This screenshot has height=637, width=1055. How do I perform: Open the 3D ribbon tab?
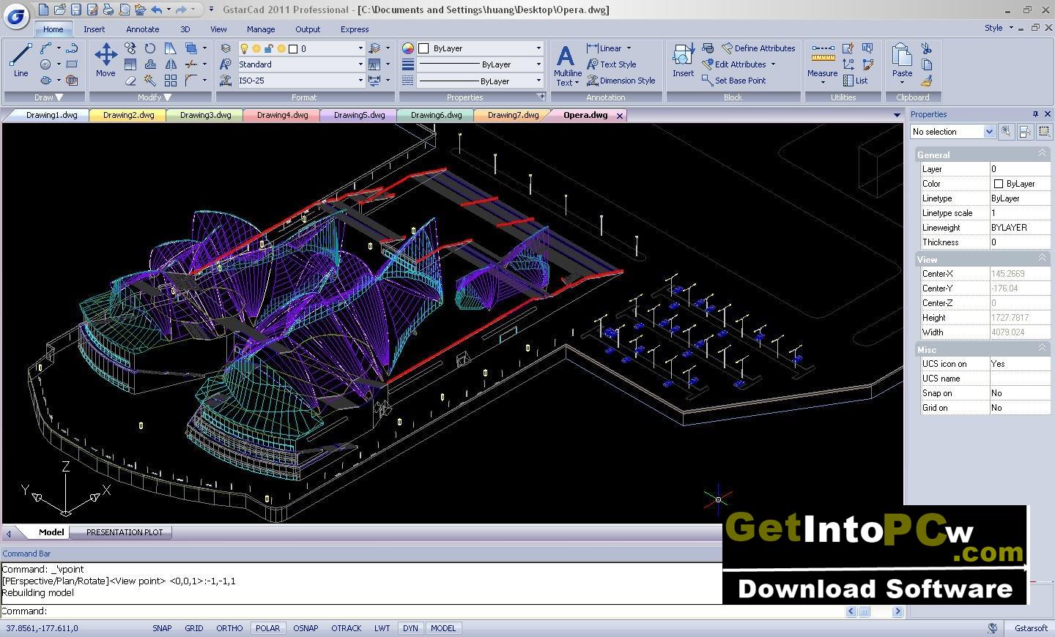(x=185, y=29)
